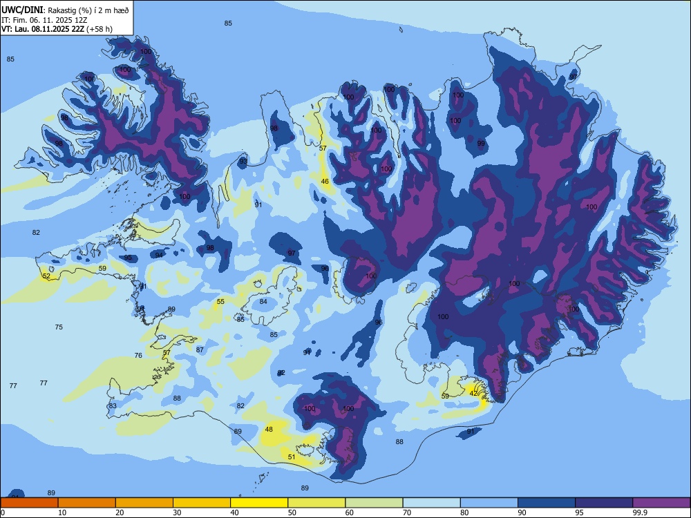This screenshot has height=518, width=691.
Task: Click the humidity value 95 on the map
Action: click(128, 258)
